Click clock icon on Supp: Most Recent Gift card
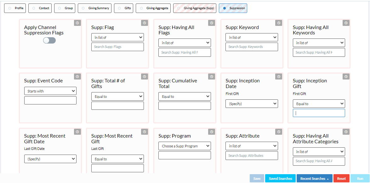 tap(145, 132)
